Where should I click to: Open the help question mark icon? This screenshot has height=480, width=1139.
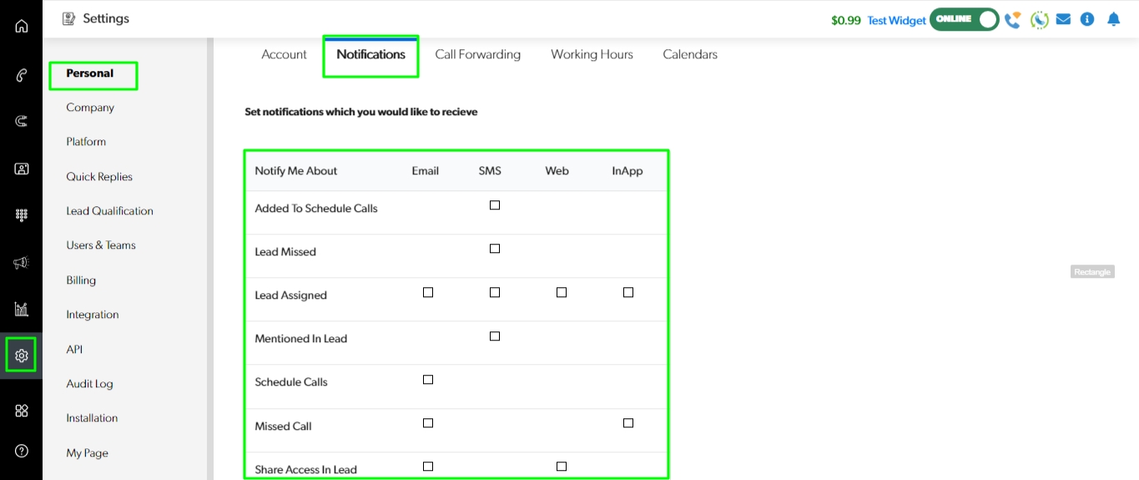tap(22, 451)
